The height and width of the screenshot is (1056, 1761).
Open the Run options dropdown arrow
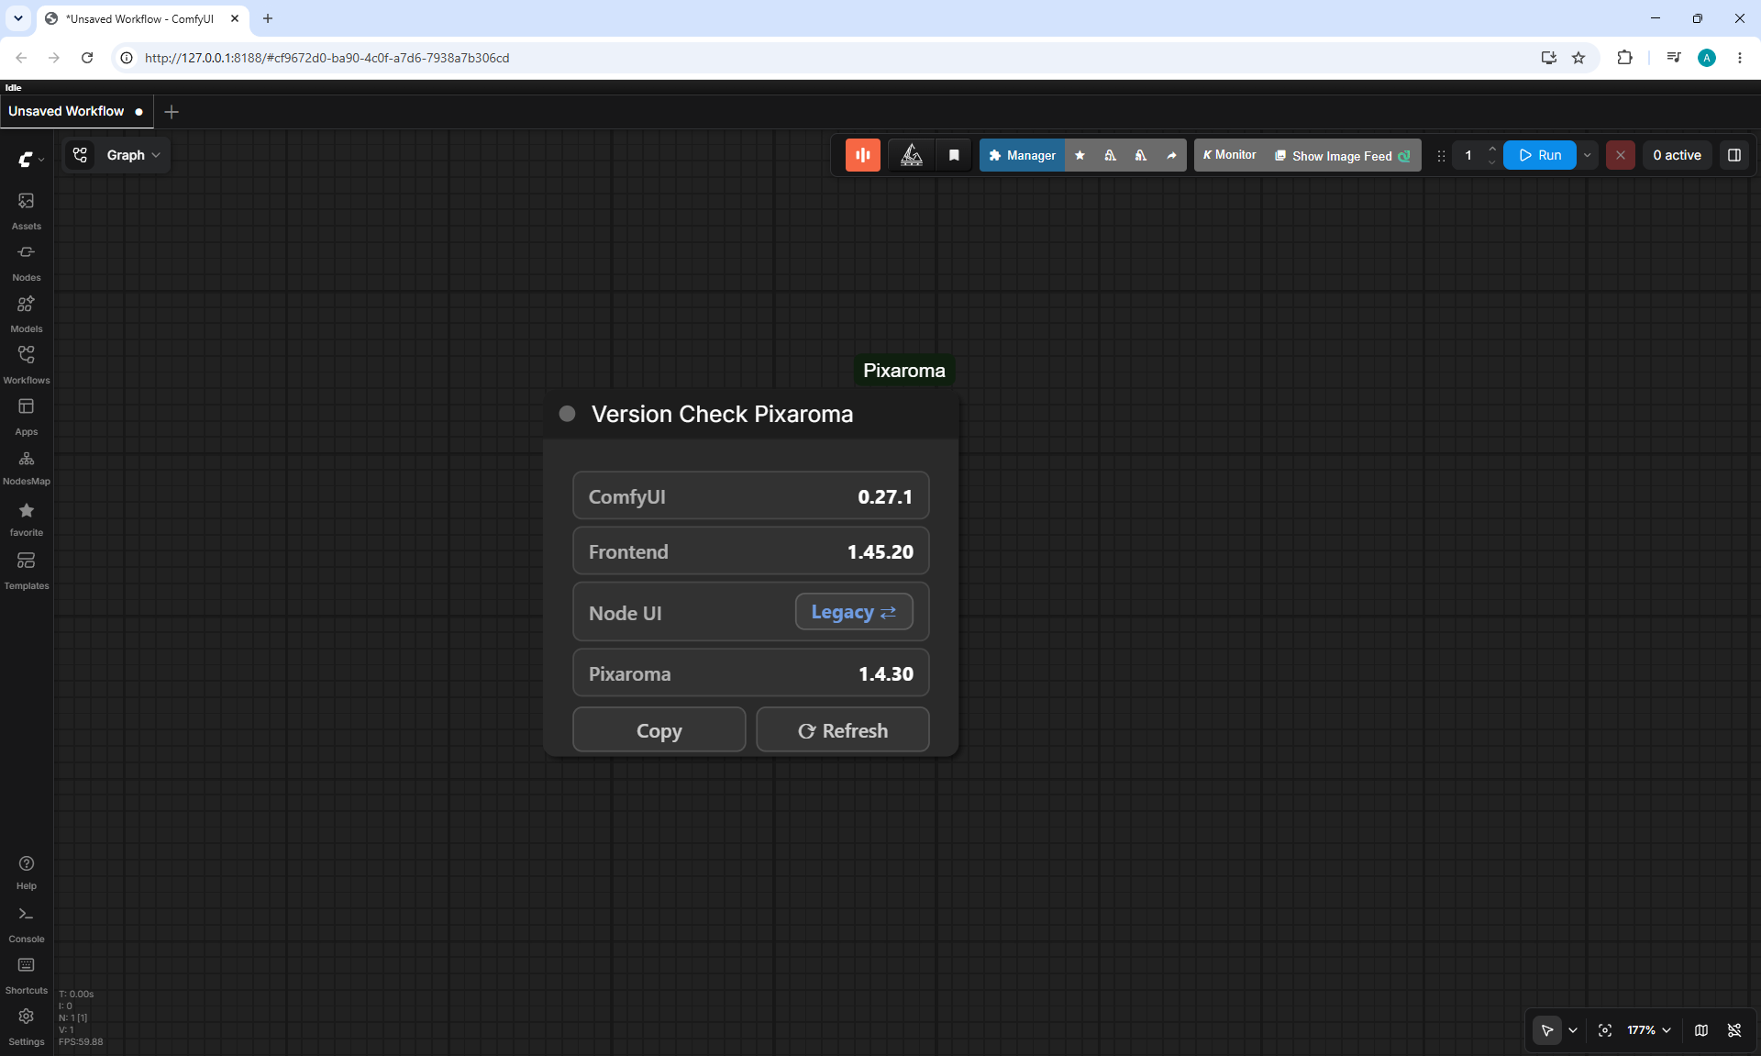click(1588, 155)
